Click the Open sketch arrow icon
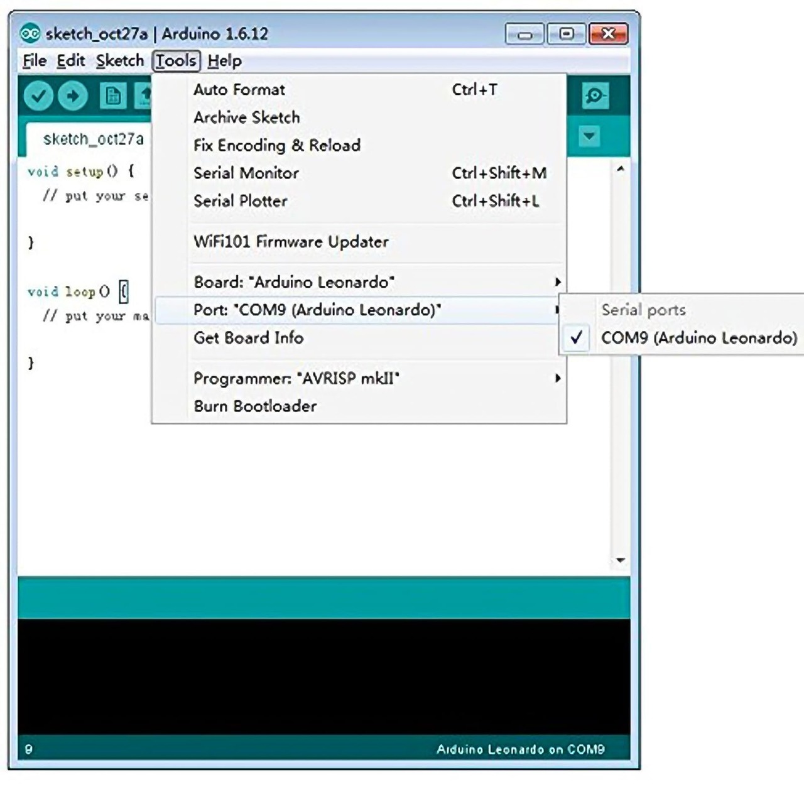 coord(145,96)
